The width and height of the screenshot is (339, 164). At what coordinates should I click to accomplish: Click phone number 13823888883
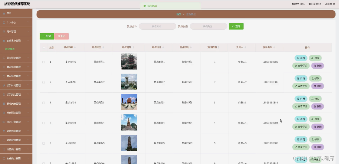click(x=270, y=102)
